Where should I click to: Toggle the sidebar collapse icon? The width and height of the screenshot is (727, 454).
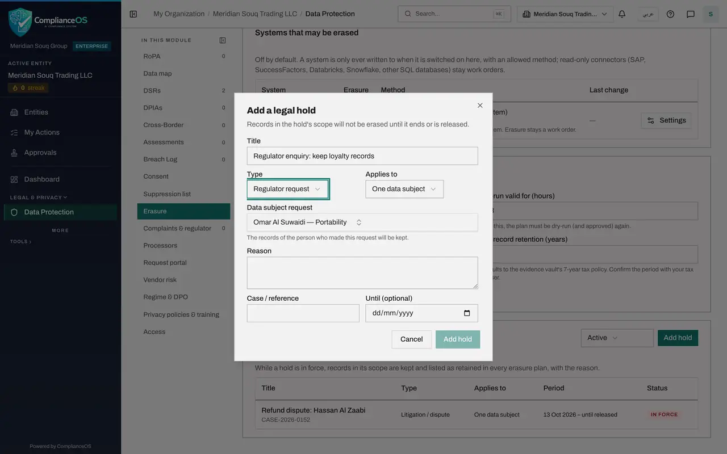pos(133,14)
